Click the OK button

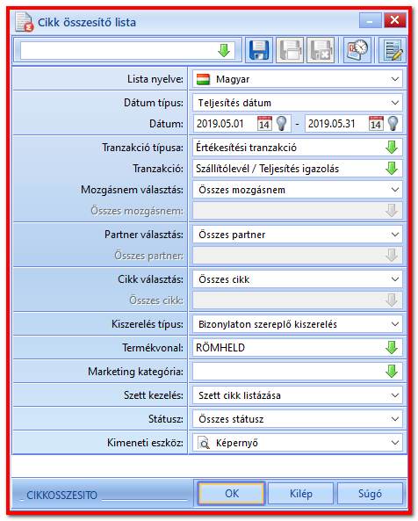click(x=232, y=494)
